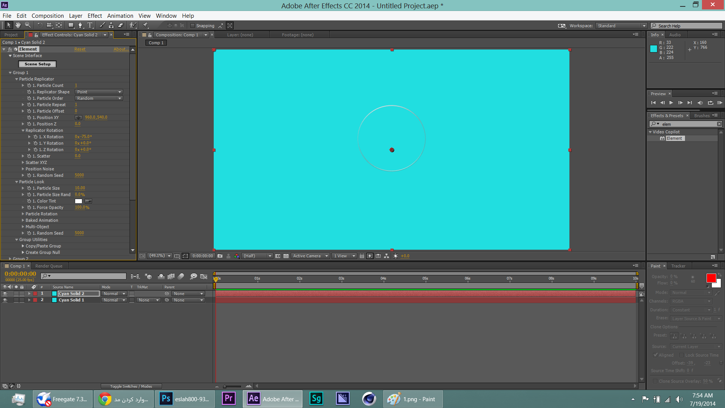Toggle visibility of Cyan Solid 1 layer
This screenshot has height=408, width=725.
(5, 300)
